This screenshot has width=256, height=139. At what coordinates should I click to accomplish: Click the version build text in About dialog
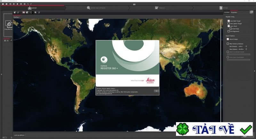[x=106, y=88]
